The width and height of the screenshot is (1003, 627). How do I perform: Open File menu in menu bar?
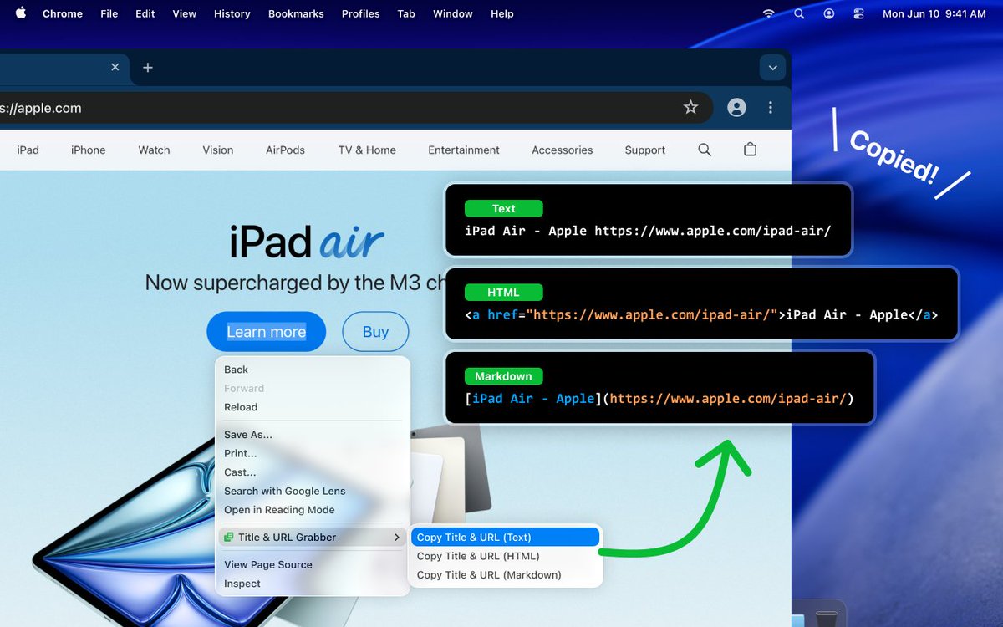109,13
